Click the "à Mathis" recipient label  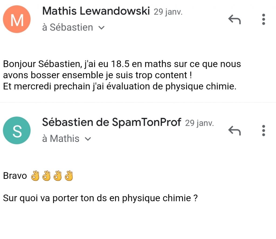(61, 139)
